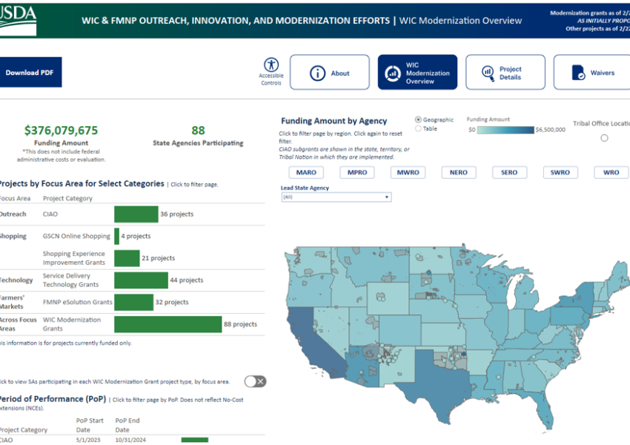Click the Funding Amount by Agency heading
Viewport: 630px width, 445px height.
334,121
